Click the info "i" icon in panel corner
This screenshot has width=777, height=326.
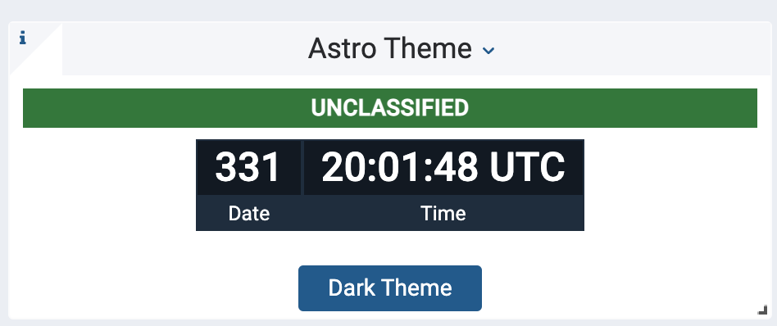tap(22, 38)
